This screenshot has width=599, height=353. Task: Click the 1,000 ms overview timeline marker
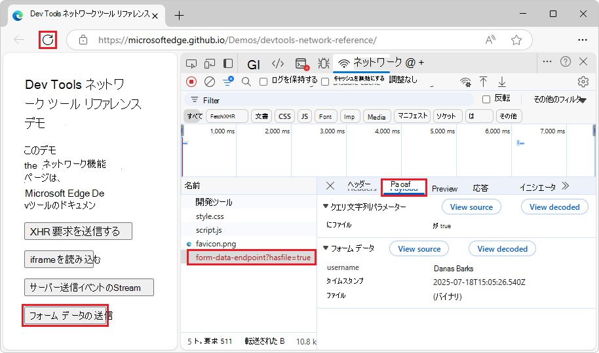click(222, 131)
